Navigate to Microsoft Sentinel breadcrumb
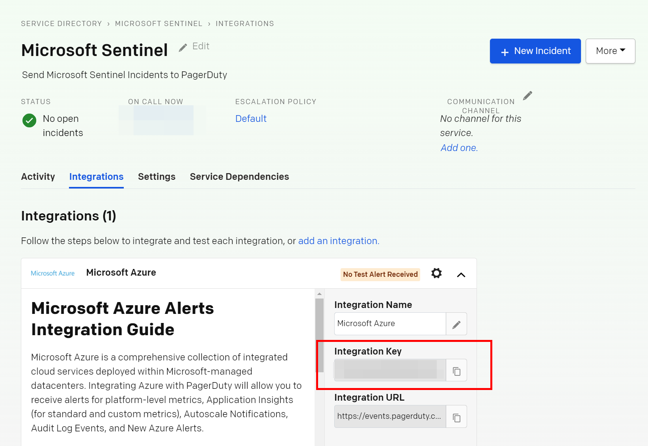 [x=159, y=24]
